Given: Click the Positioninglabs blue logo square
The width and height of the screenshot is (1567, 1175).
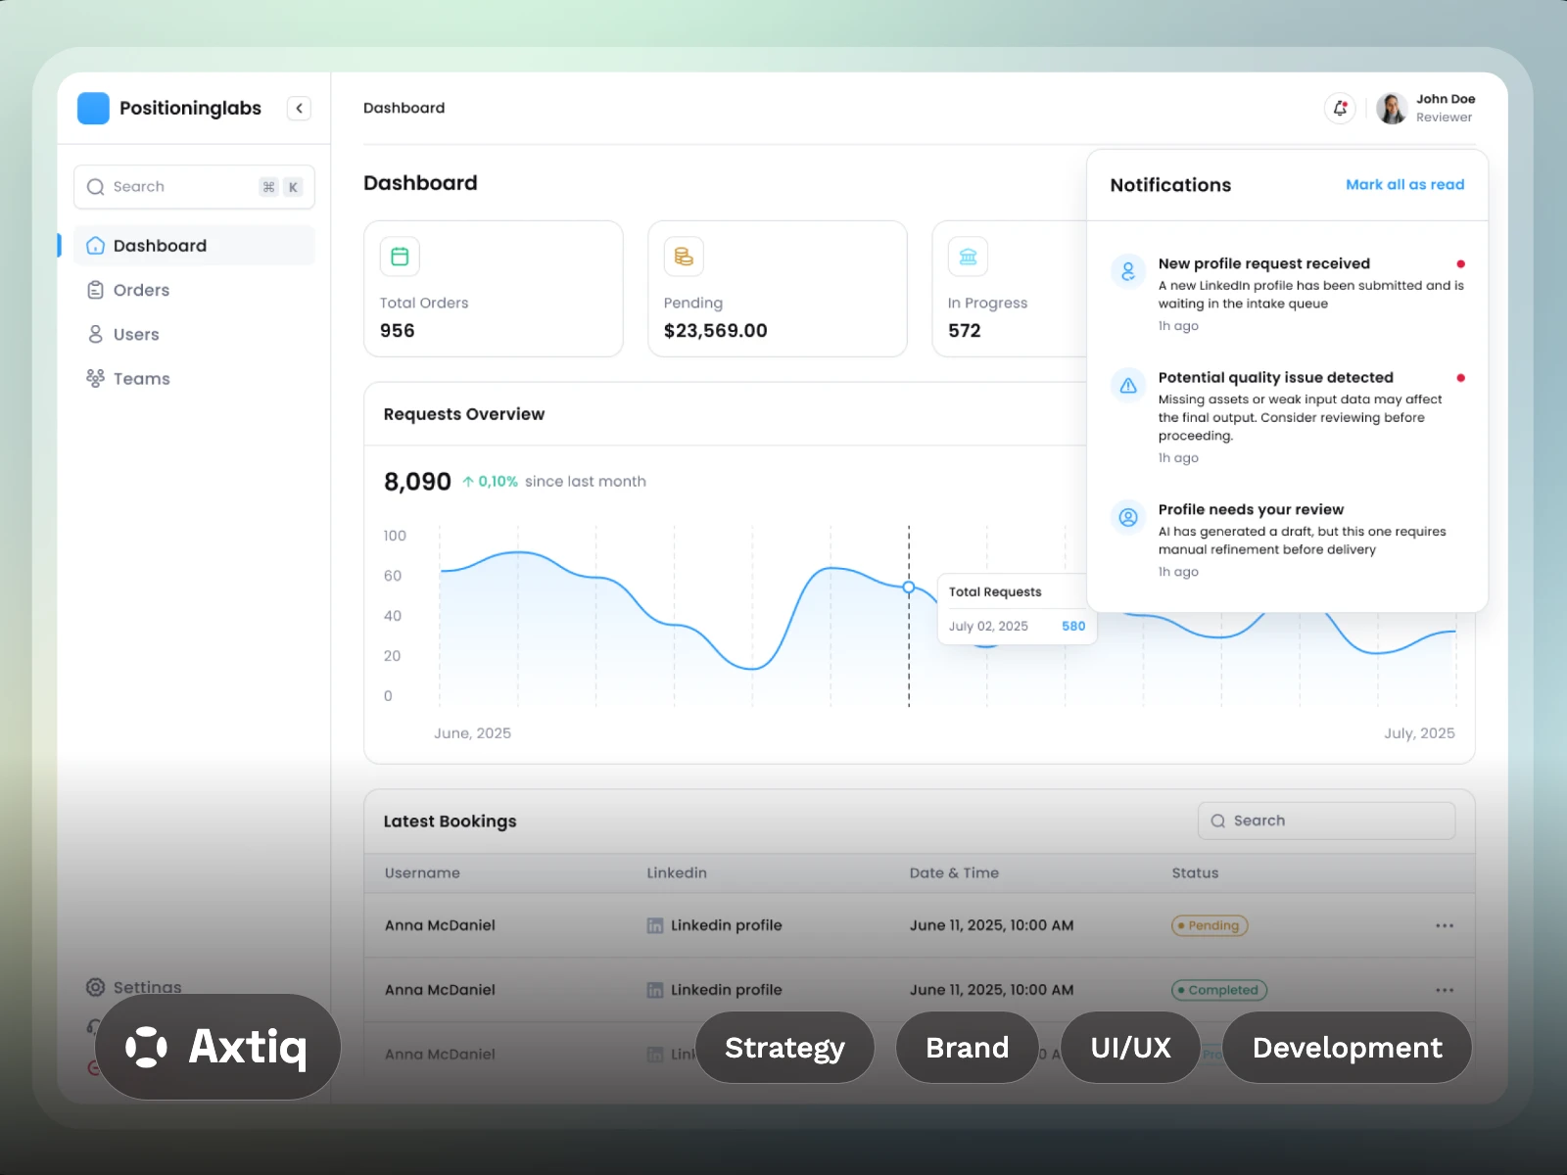Looking at the screenshot, I should [93, 108].
